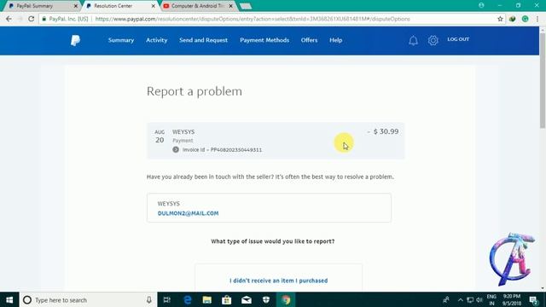546x307 pixels.
Task: Click the WEYSYS payment name in transaction row
Action: (183, 132)
